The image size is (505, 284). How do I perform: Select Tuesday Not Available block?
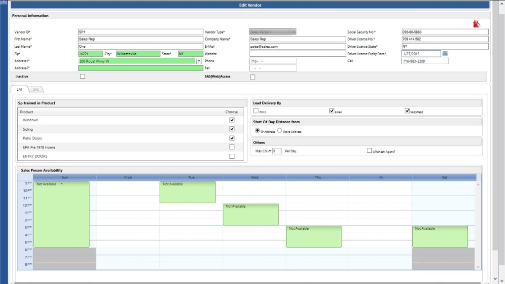188,192
